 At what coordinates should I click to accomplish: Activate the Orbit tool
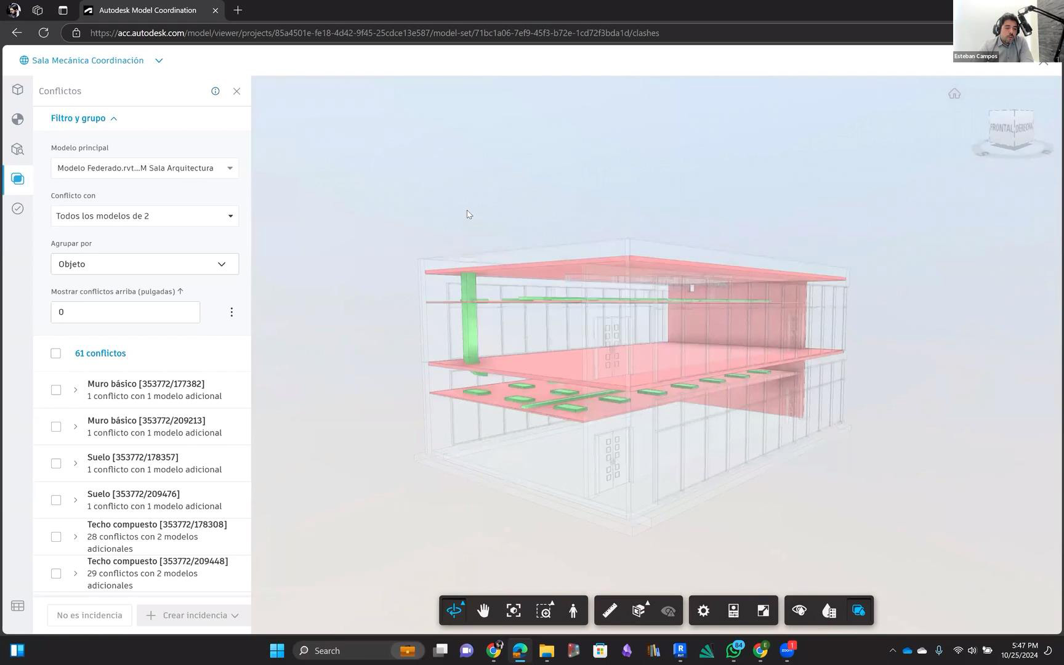point(454,611)
